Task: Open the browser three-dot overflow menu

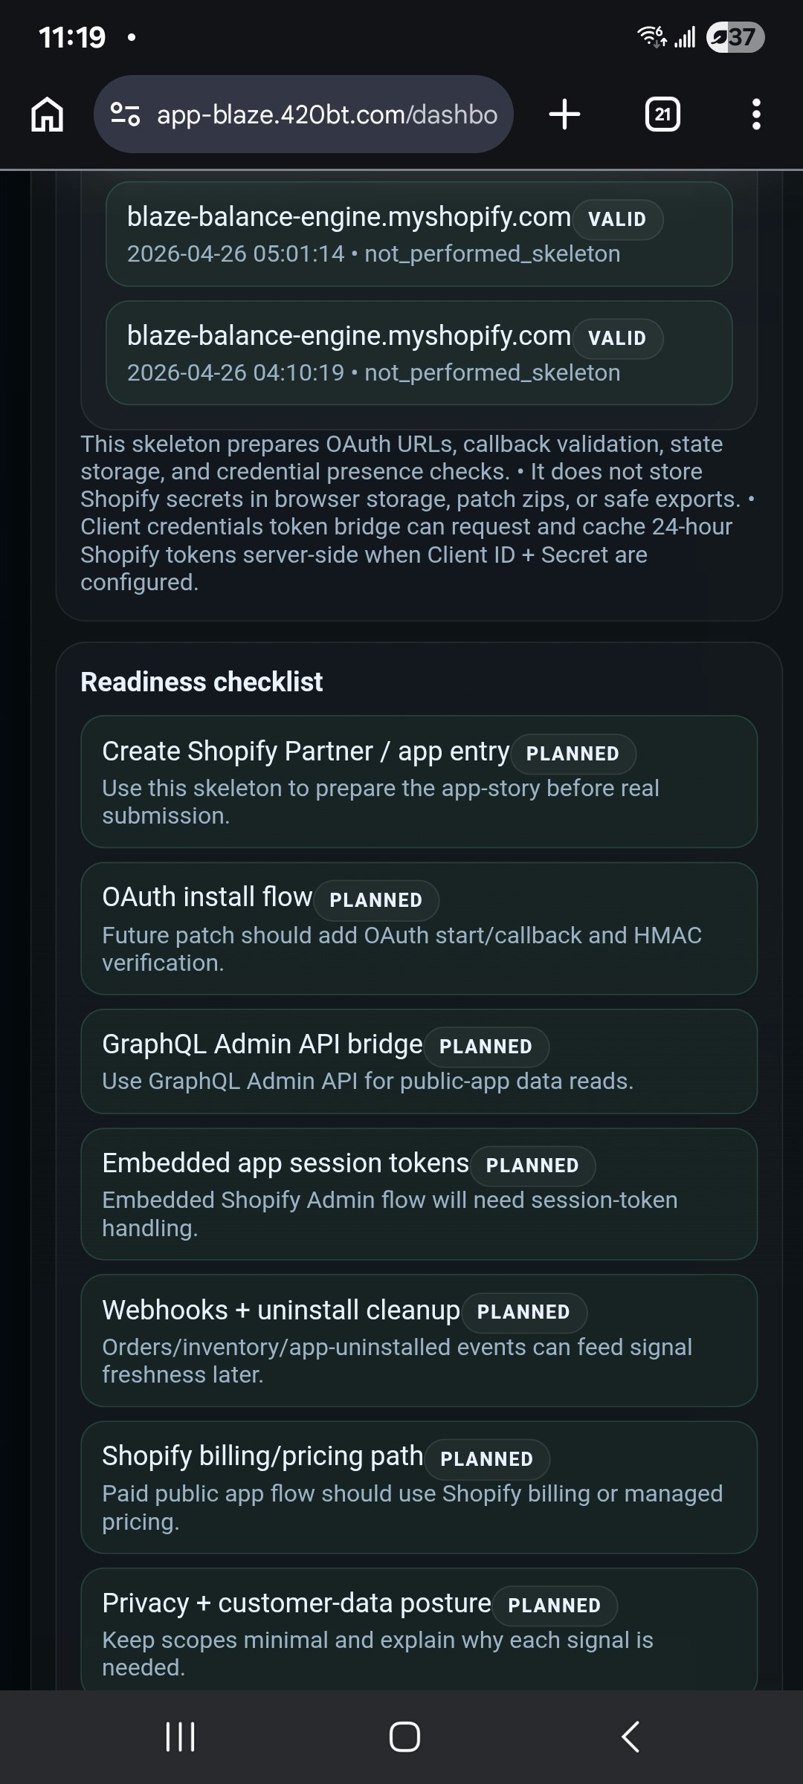Action: 756,114
